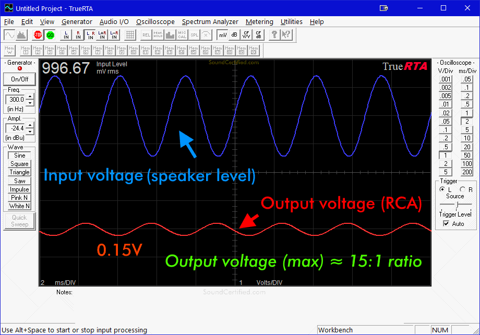480x335 pixels.
Task: Open the Generator menu
Action: tap(77, 21)
